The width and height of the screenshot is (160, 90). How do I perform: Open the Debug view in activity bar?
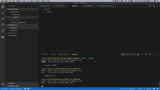[x=3, y=25]
